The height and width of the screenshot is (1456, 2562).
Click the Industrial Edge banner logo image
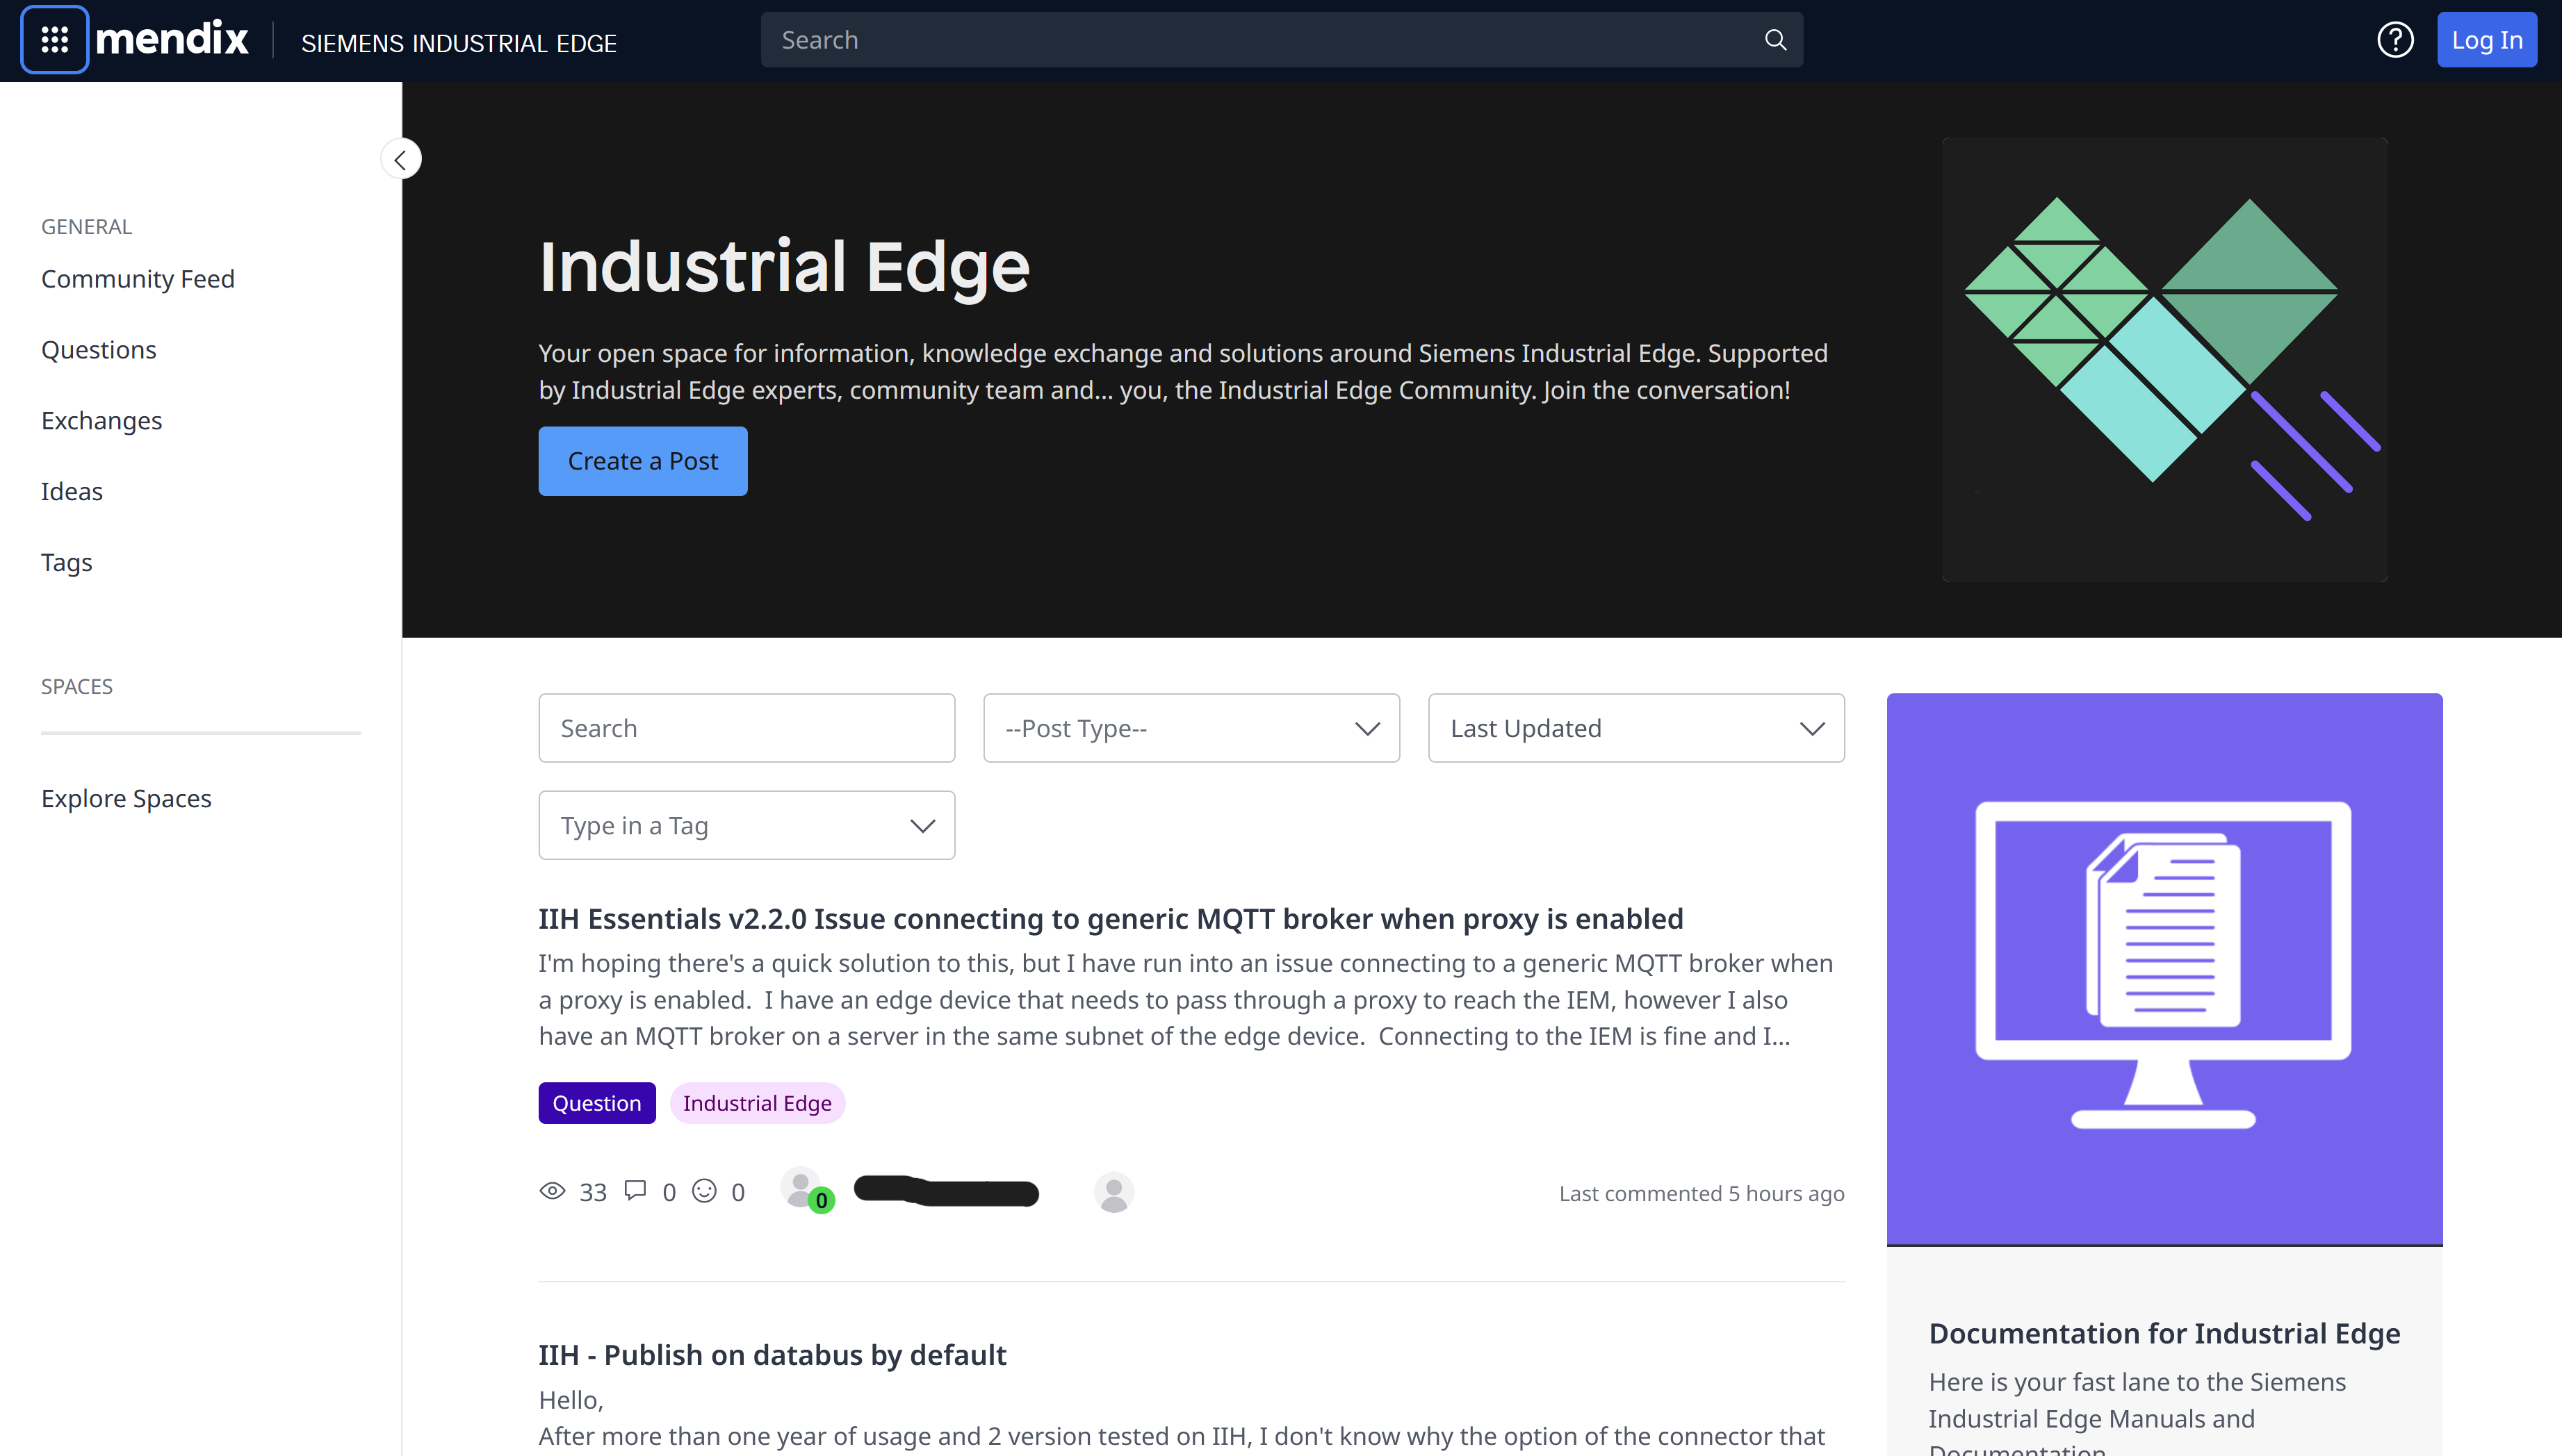(2165, 359)
